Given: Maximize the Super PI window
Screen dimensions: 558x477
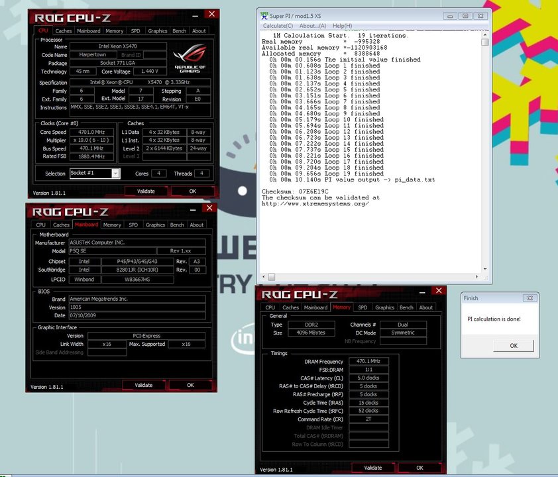Looking at the screenshot, I should (465, 16).
